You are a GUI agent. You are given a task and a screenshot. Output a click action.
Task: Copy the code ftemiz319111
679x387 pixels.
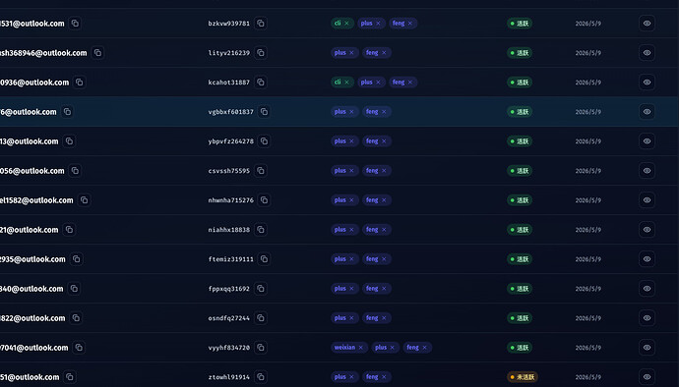point(264,259)
